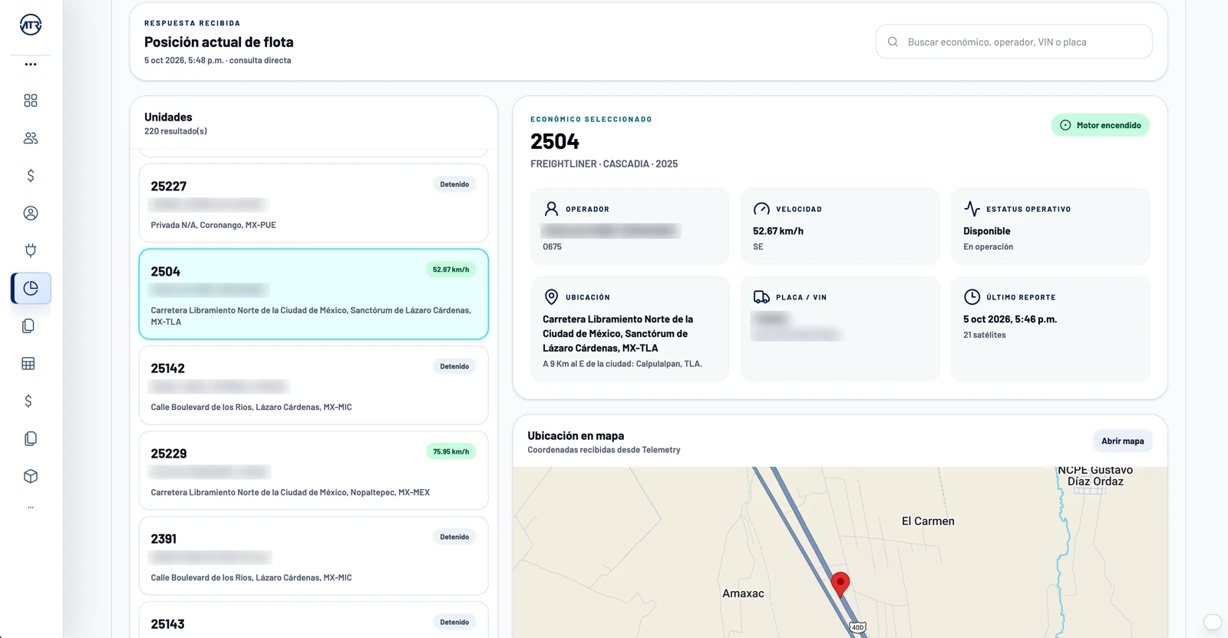
Task: Click the Detenido badge on unit 25227
Action: pos(454,184)
